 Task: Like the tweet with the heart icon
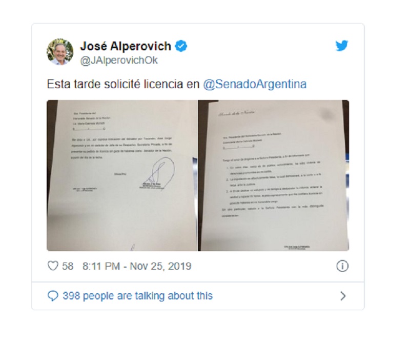[53, 266]
